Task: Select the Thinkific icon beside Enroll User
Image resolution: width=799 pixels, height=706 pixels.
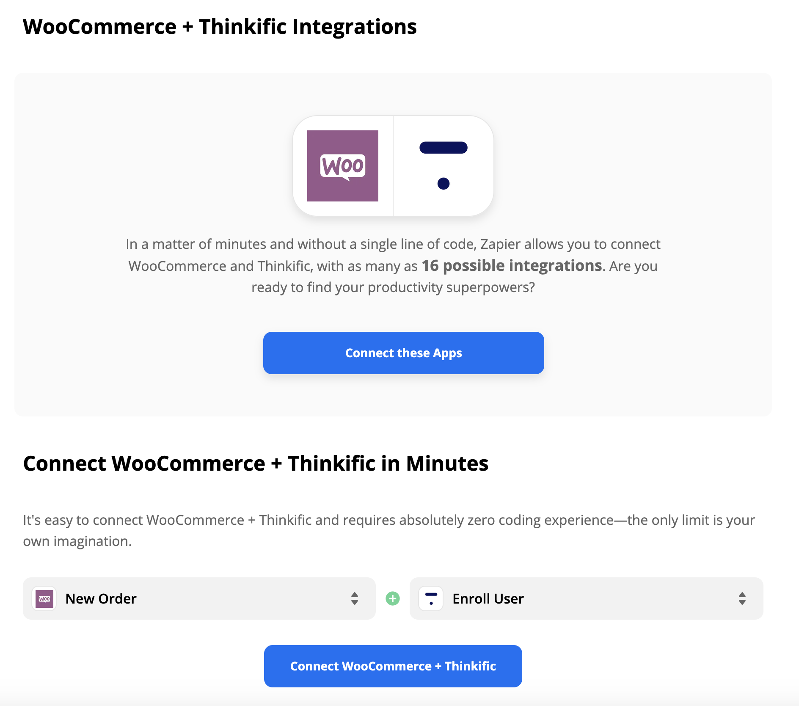Action: (430, 598)
